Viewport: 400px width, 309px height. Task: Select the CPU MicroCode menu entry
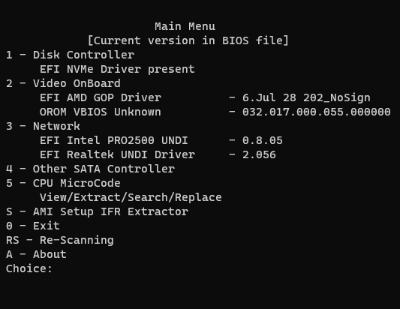tap(63, 183)
